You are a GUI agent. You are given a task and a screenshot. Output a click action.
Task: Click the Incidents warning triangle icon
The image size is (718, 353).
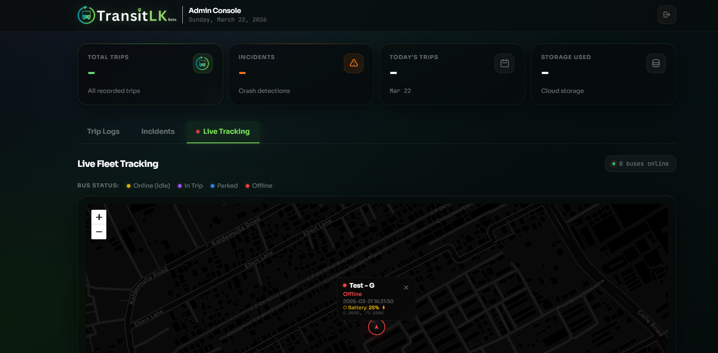point(353,63)
